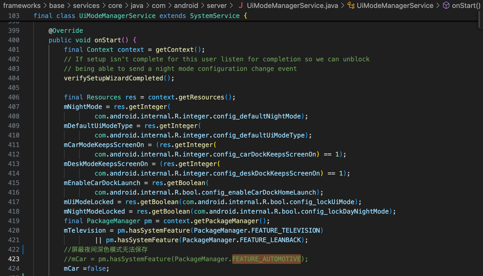Open the android breadcrumb segment
The image size is (483, 276).
tap(186, 5)
